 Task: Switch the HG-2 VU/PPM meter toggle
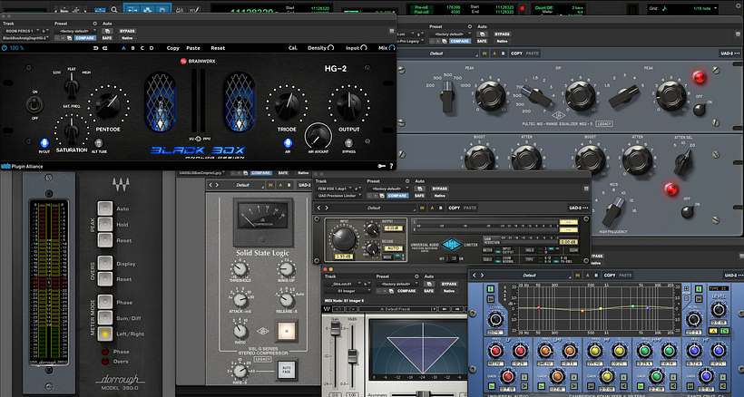coord(199,139)
